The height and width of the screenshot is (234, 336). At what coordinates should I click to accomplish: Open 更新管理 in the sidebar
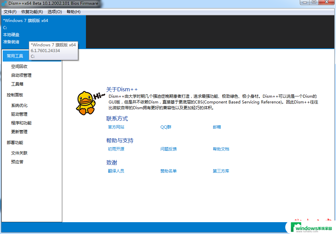tap(19, 132)
